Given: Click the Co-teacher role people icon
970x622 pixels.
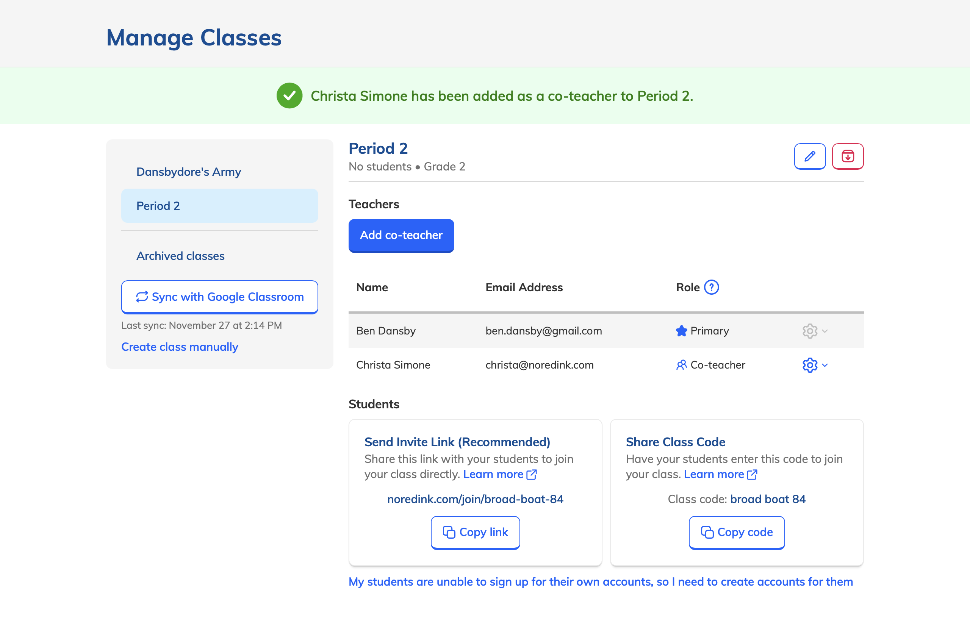Looking at the screenshot, I should coord(681,365).
